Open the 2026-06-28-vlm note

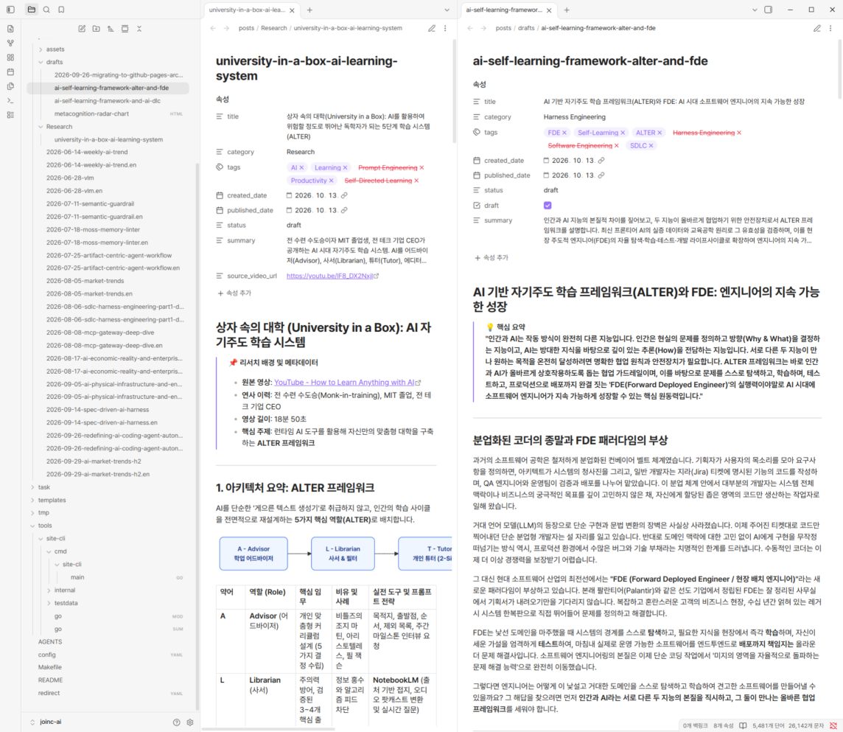coord(70,178)
